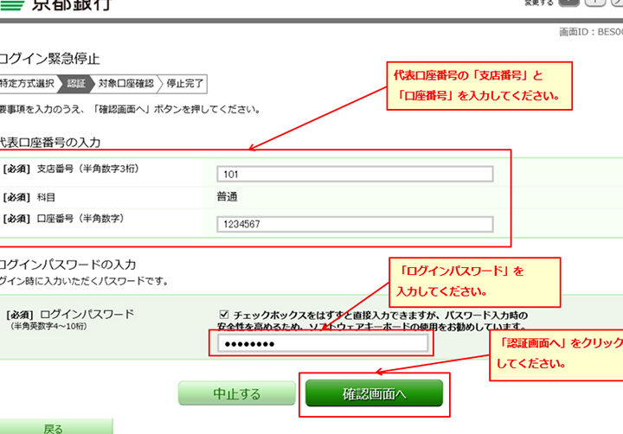This screenshot has height=434, width=623.
Task: Click the 戻る button at bottom
Action: point(54,427)
